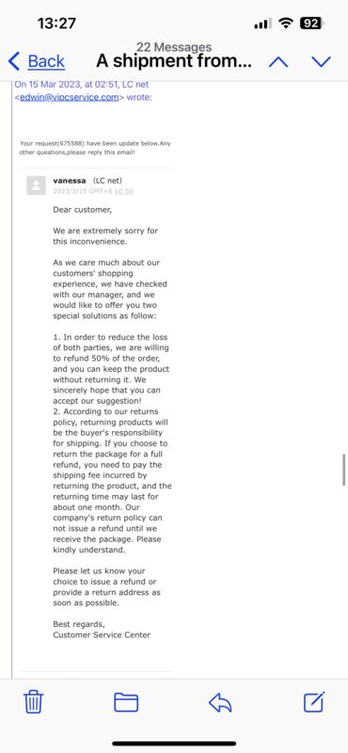Tap the home indicator bar
Viewport: 348px width, 753px height.
(x=174, y=744)
